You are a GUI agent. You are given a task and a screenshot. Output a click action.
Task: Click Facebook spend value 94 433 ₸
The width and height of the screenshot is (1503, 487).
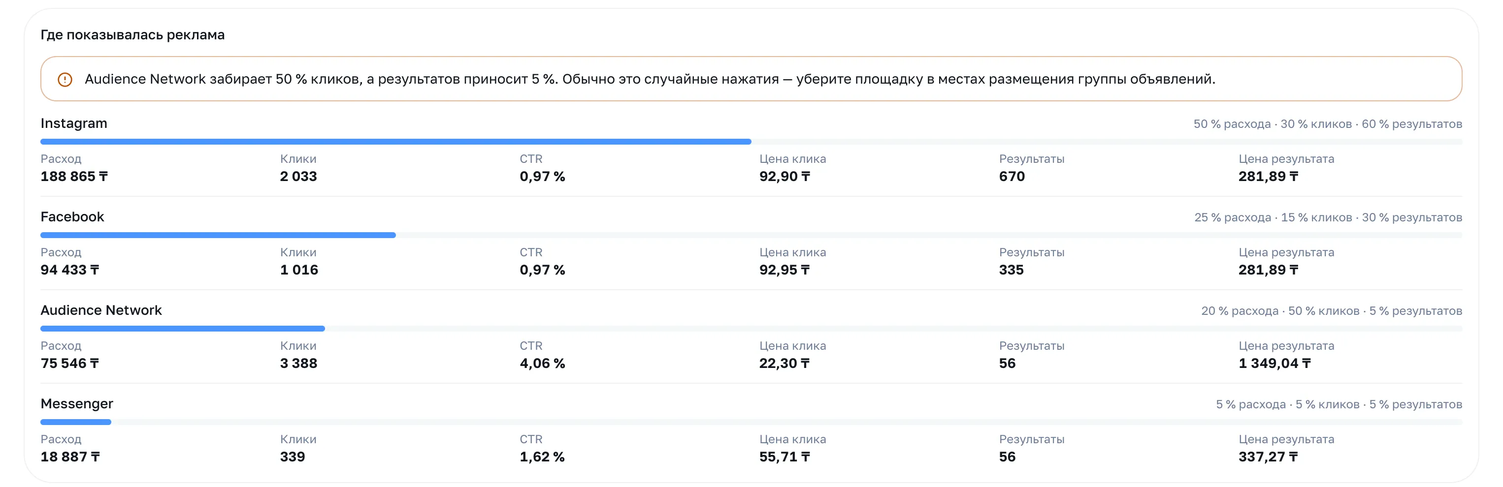[x=70, y=270]
